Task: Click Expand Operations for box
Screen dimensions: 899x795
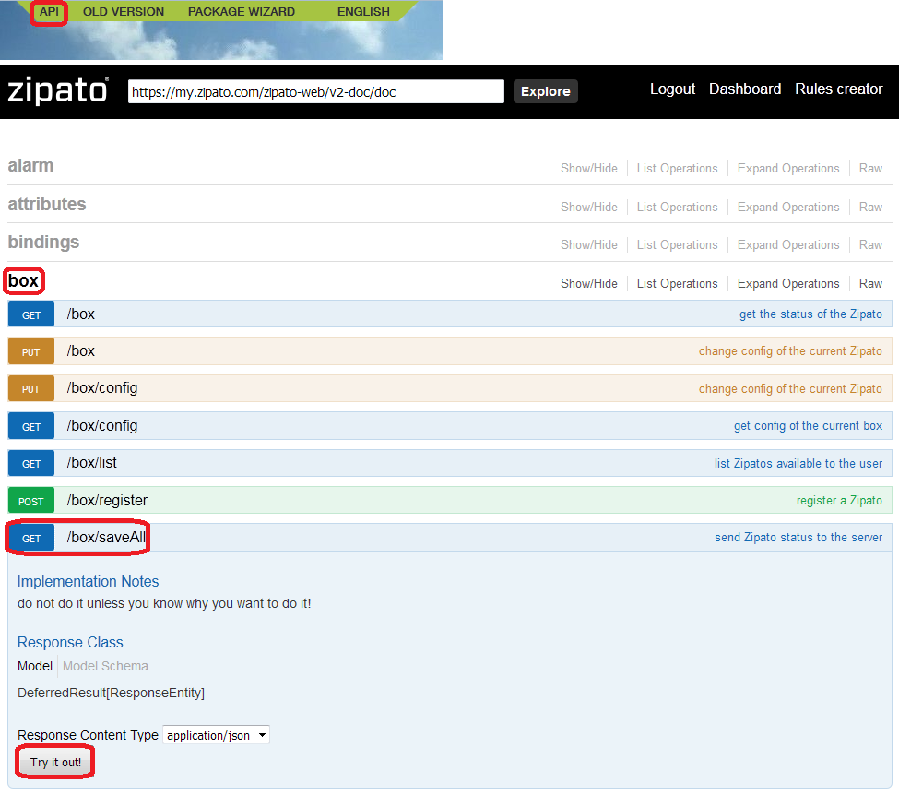Action: click(788, 283)
